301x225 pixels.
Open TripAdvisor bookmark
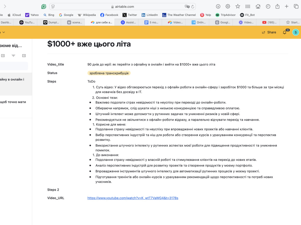225,15
